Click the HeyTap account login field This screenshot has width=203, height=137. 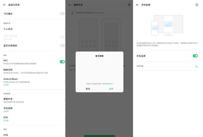click(x=99, y=13)
